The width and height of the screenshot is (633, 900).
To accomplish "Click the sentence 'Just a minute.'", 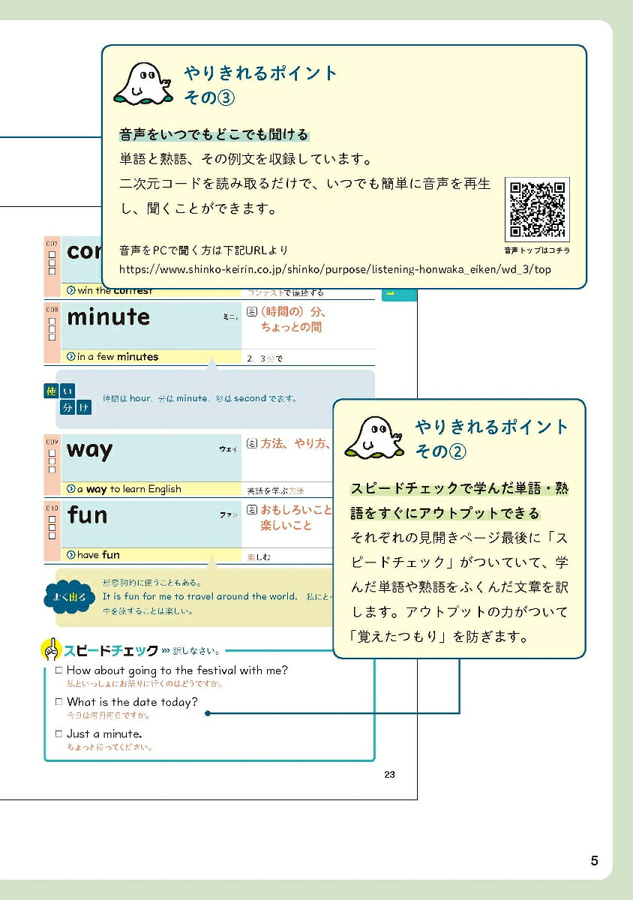I will tap(103, 733).
